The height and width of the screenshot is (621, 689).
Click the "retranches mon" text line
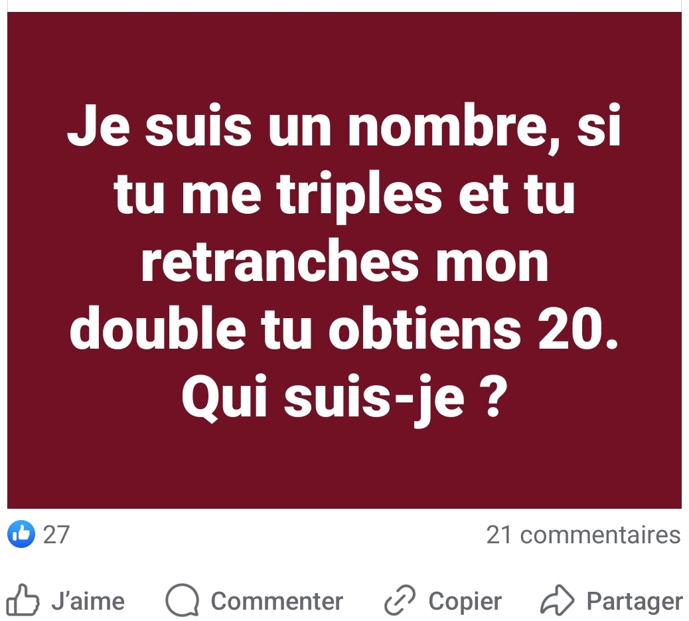click(x=344, y=262)
